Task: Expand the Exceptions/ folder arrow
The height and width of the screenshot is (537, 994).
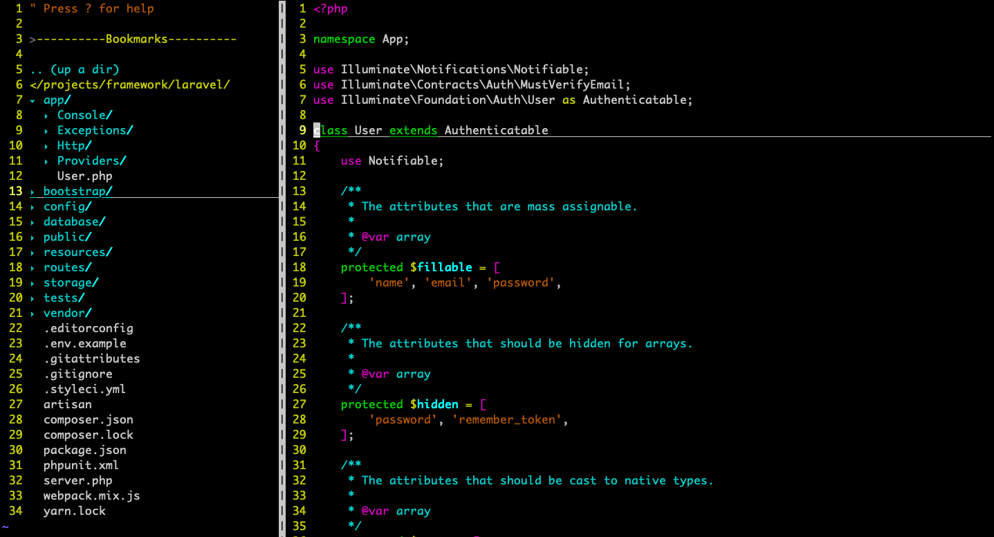Action: tap(46, 131)
